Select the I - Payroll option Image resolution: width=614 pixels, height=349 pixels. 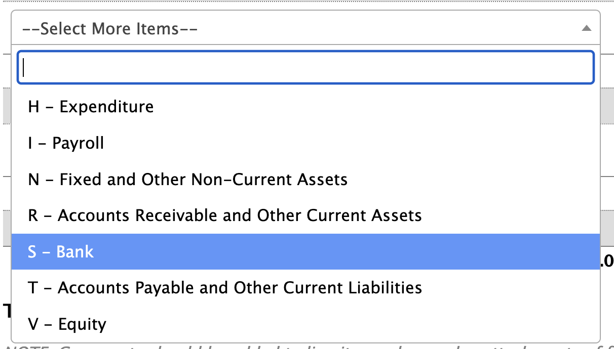tap(305, 143)
